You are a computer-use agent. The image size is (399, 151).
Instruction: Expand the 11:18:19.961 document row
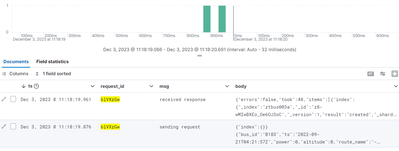pyautogui.click(x=4, y=99)
